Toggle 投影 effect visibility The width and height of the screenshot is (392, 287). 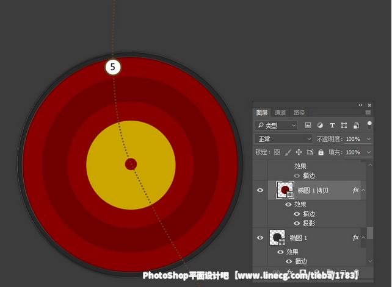coord(297,223)
